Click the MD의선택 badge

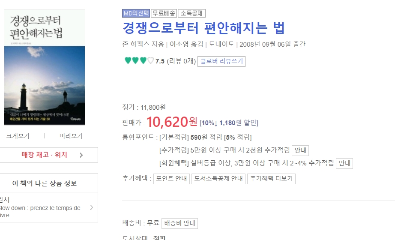(x=136, y=13)
